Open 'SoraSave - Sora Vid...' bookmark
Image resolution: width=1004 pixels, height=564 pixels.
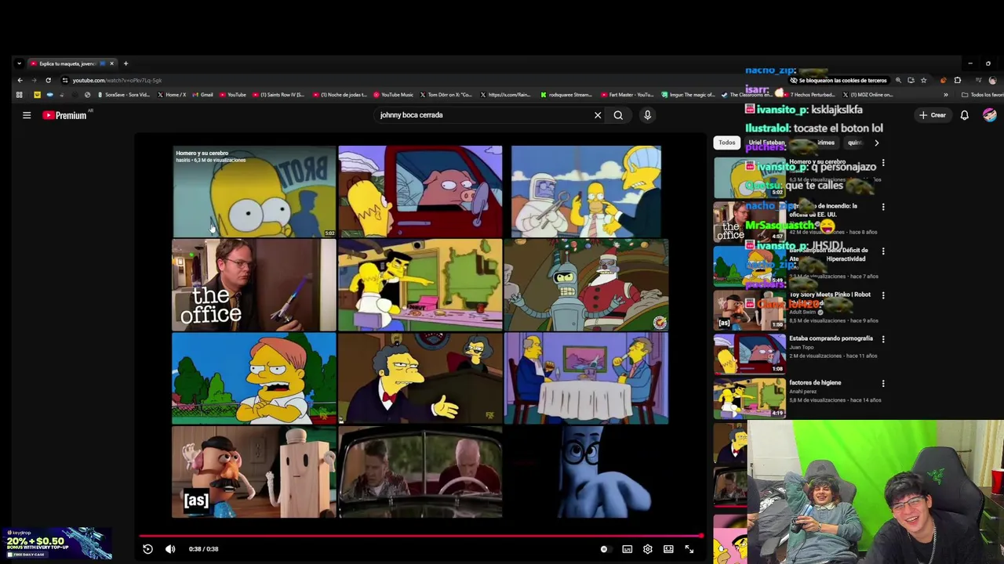point(123,95)
